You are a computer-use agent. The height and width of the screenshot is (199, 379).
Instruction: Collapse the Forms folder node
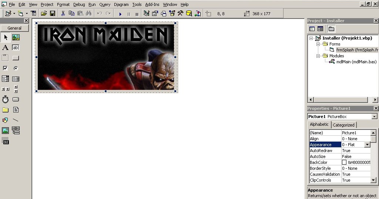click(x=318, y=44)
